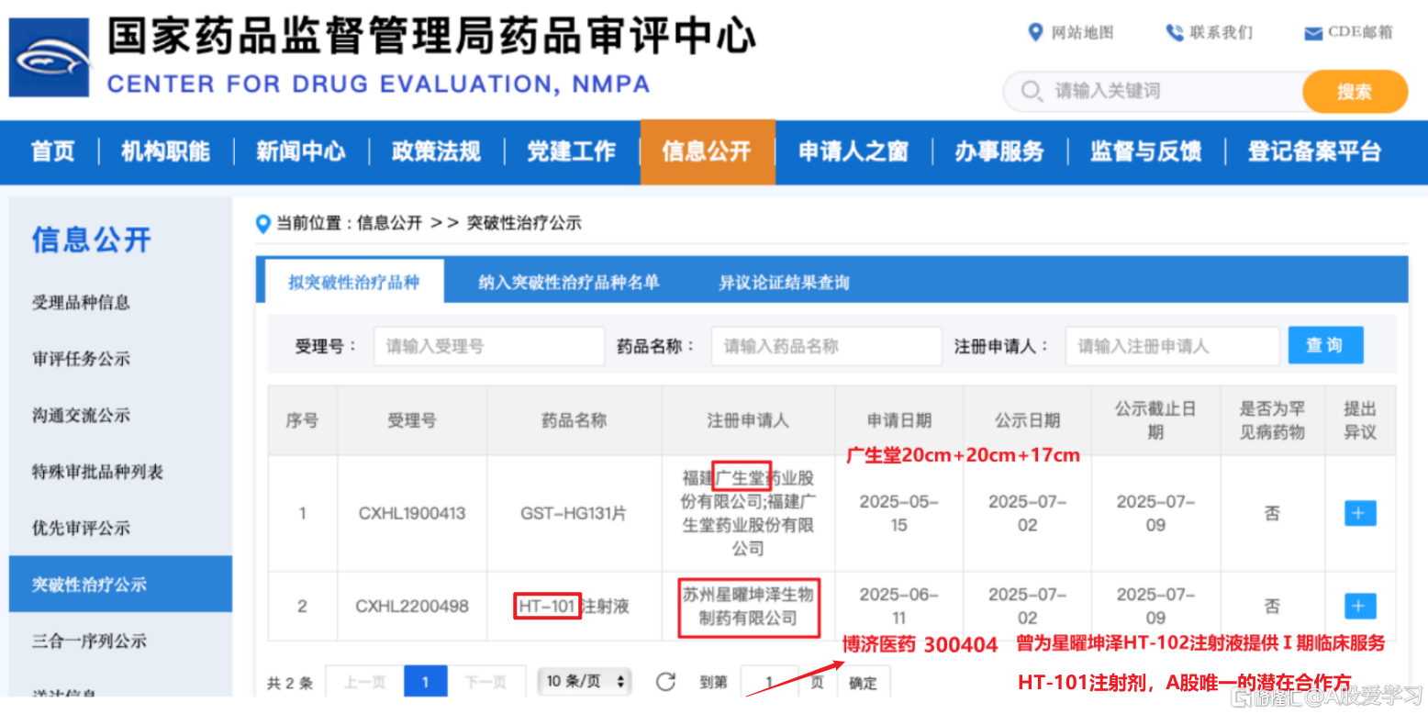Click cell CXHL1900413

click(x=412, y=513)
